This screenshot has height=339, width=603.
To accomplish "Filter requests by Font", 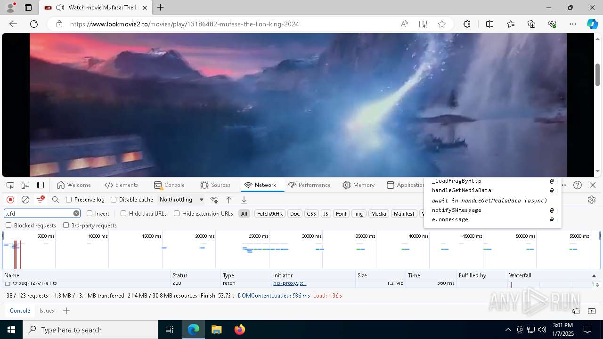I will [341, 214].
